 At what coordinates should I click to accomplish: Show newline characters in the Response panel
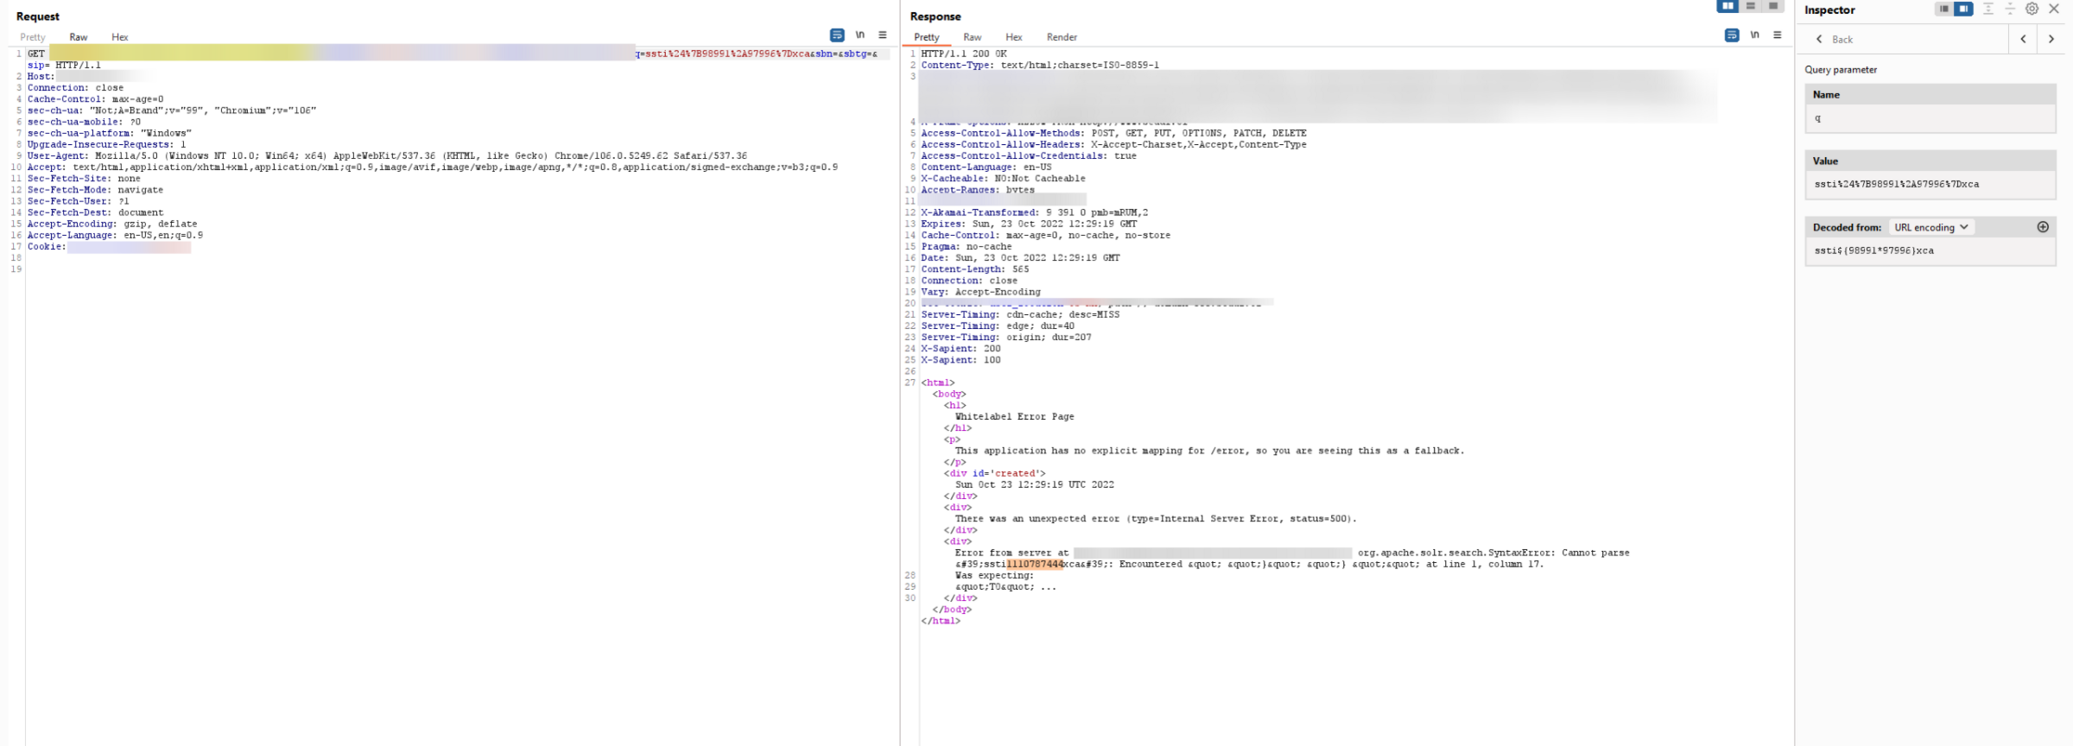click(1754, 35)
